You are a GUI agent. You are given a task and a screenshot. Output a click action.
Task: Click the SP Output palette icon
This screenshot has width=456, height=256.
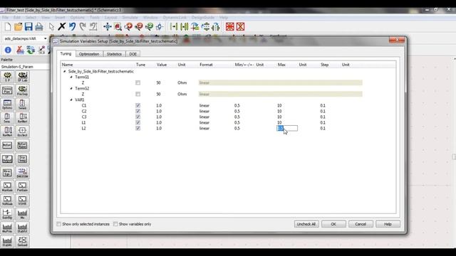(7, 159)
